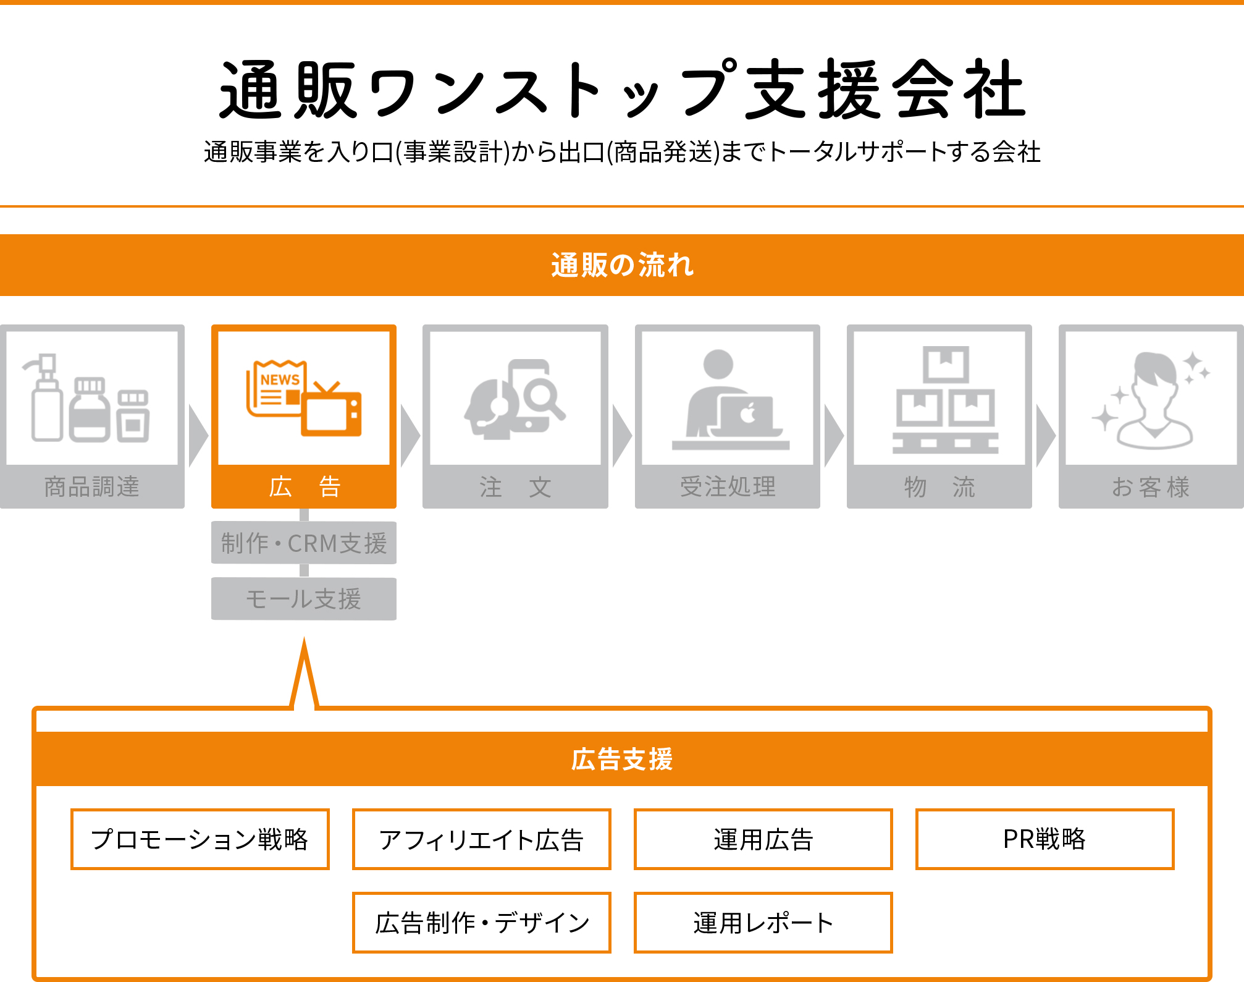Select the NEWS and TV advertising icon
1244x982 pixels.
303,399
